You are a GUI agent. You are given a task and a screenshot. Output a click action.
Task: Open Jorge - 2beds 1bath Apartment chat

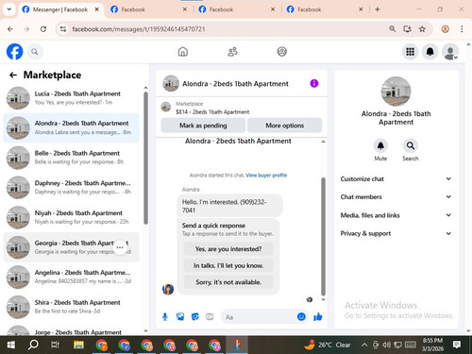pos(71,329)
